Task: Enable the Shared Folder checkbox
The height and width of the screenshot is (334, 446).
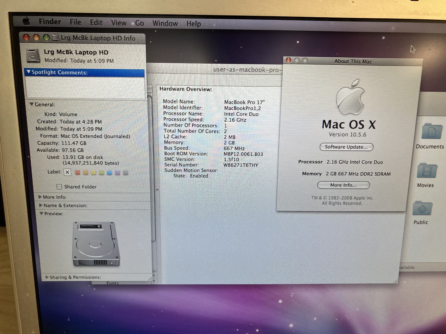Action: pyautogui.click(x=59, y=186)
